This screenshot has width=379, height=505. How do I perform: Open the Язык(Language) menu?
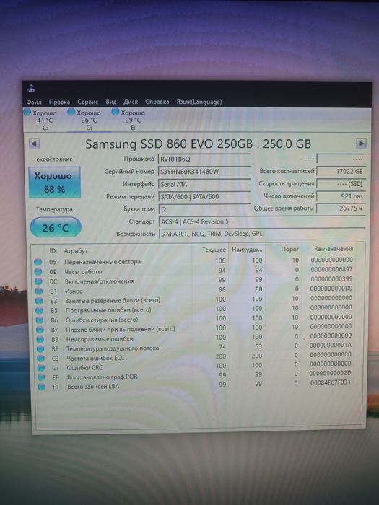[199, 102]
